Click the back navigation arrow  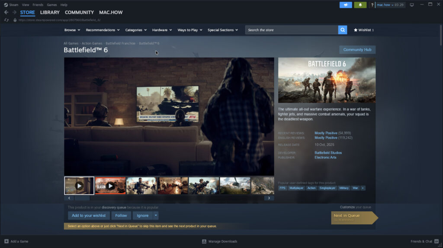point(6,13)
